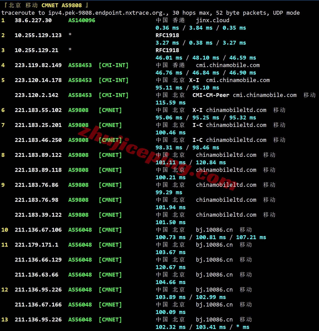319x331 pixels.
Task: Select the 98.46 ms latency value
Action: 206,148
